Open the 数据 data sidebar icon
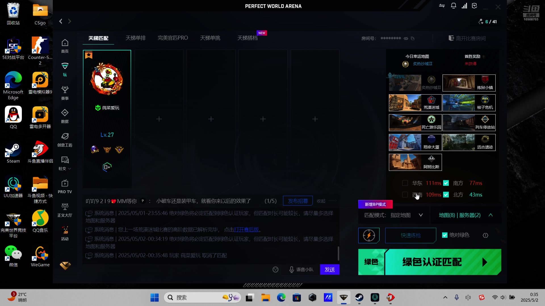Viewport: 545px width, 306px height. pyautogui.click(x=65, y=116)
